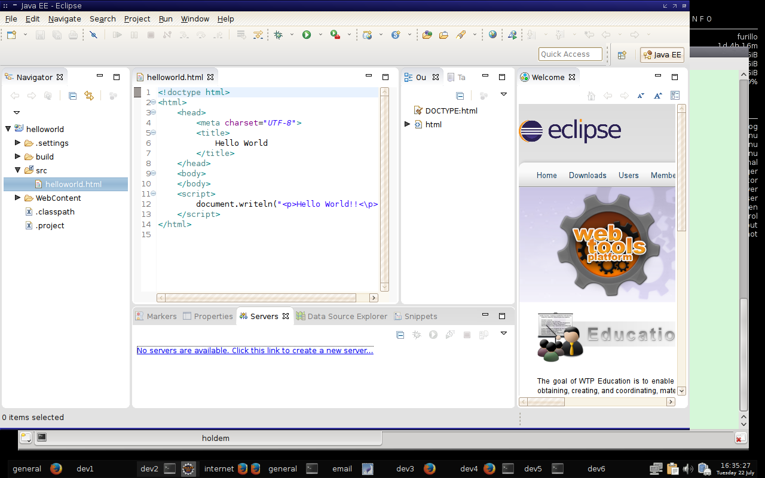
Task: Click Home on the Eclipse welcome page
Action: coord(546,175)
